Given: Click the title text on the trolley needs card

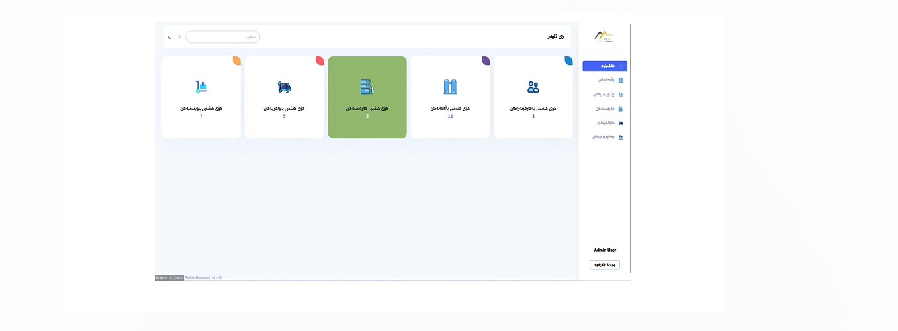Looking at the screenshot, I should point(201,108).
